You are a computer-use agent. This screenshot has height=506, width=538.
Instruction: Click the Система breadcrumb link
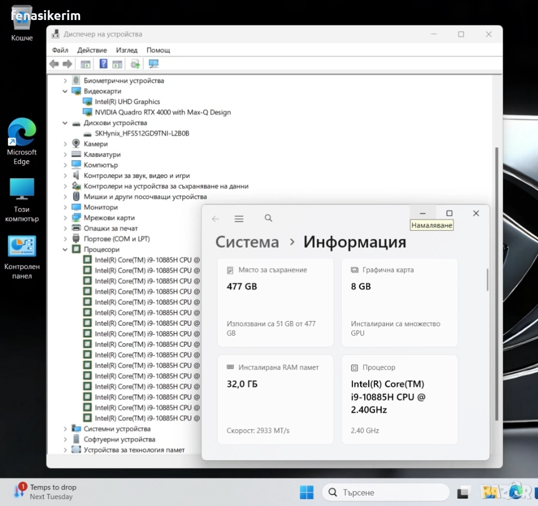(x=247, y=242)
